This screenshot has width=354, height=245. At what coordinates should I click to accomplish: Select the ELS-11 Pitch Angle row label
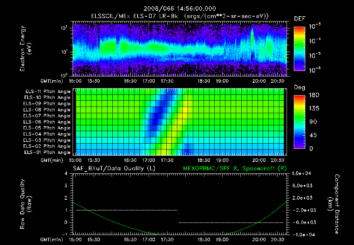coord(48,92)
